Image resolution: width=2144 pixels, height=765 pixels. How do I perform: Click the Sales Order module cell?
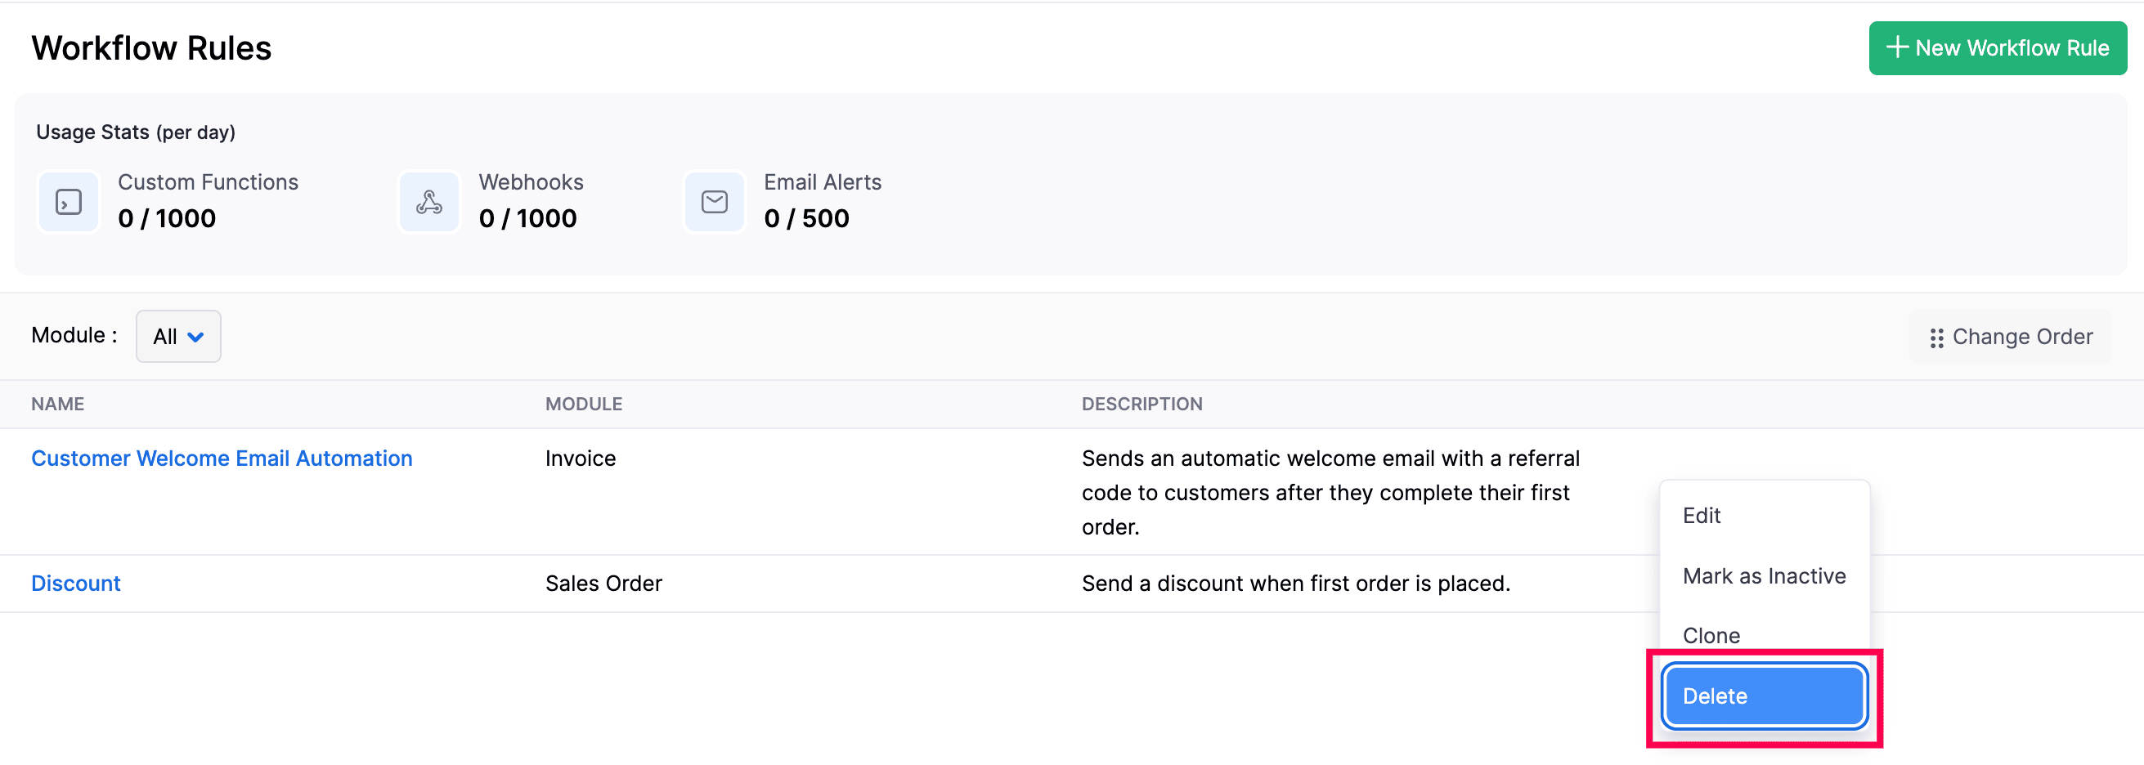coord(603,584)
